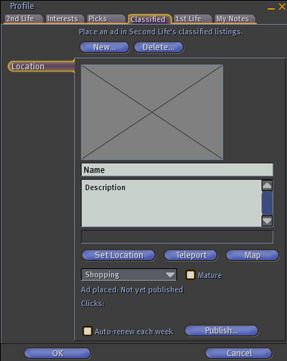The height and width of the screenshot is (361, 287).
Task: Open the Shopping category dropdown
Action: [129, 274]
